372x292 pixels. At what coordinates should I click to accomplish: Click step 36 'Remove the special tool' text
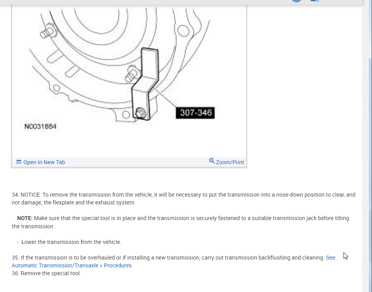tap(46, 273)
